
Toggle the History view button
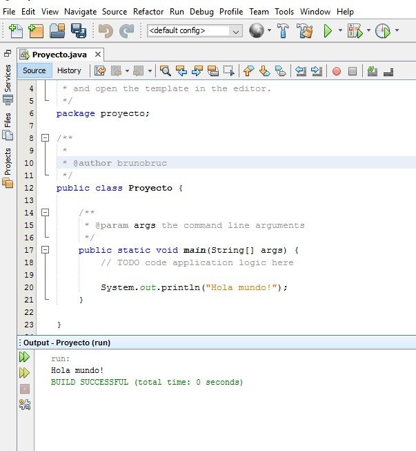pyautogui.click(x=69, y=70)
